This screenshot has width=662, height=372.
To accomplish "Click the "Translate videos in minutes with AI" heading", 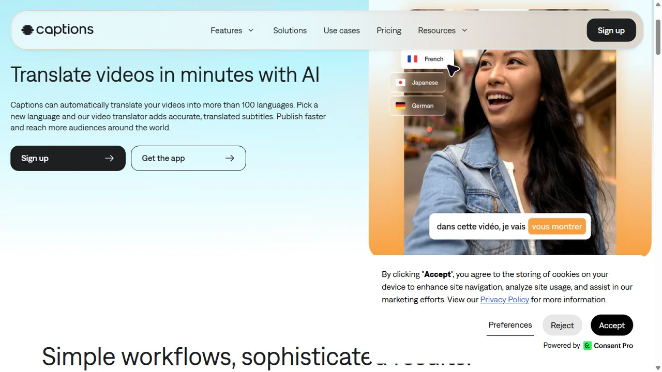I will pos(165,75).
